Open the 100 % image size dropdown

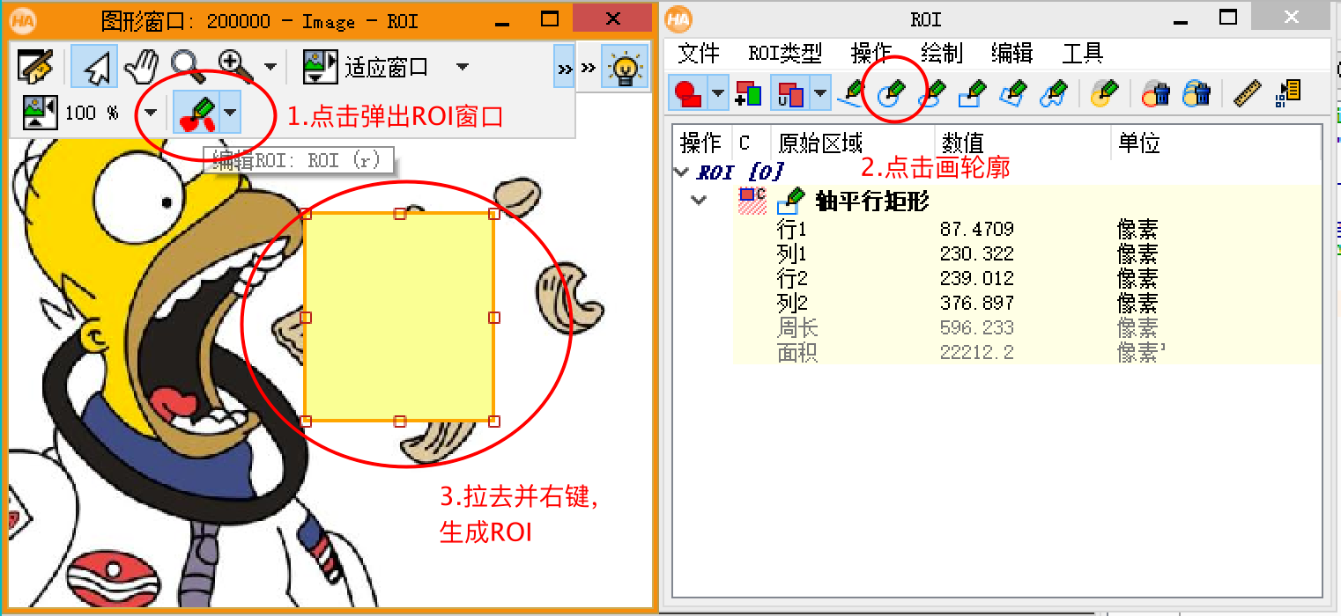point(151,112)
